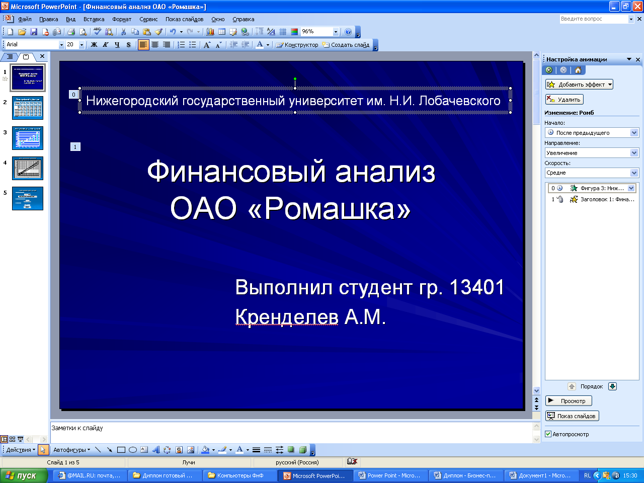
Task: Switch to the outline tab in the slides pane
Action: click(10, 57)
